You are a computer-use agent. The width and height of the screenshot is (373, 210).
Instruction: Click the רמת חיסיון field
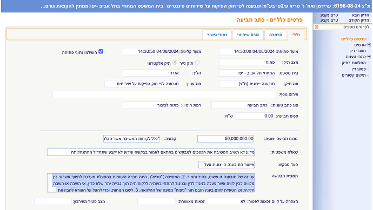[151, 105]
